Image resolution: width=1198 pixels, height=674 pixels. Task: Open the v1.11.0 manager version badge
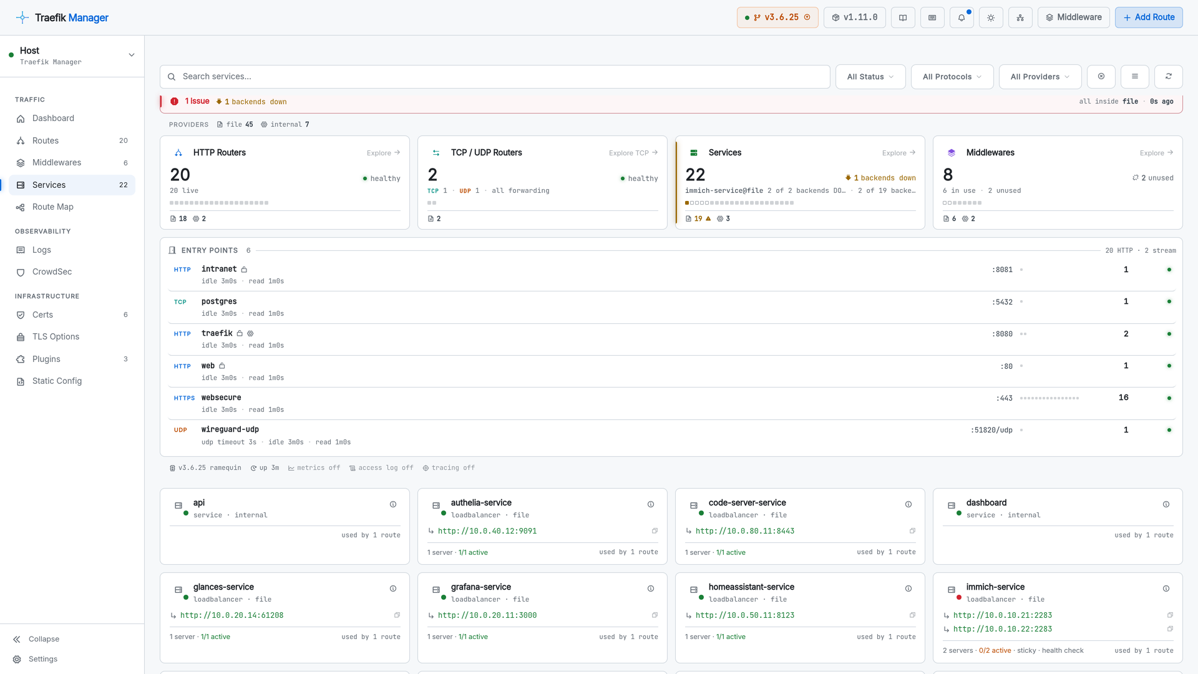(854, 17)
